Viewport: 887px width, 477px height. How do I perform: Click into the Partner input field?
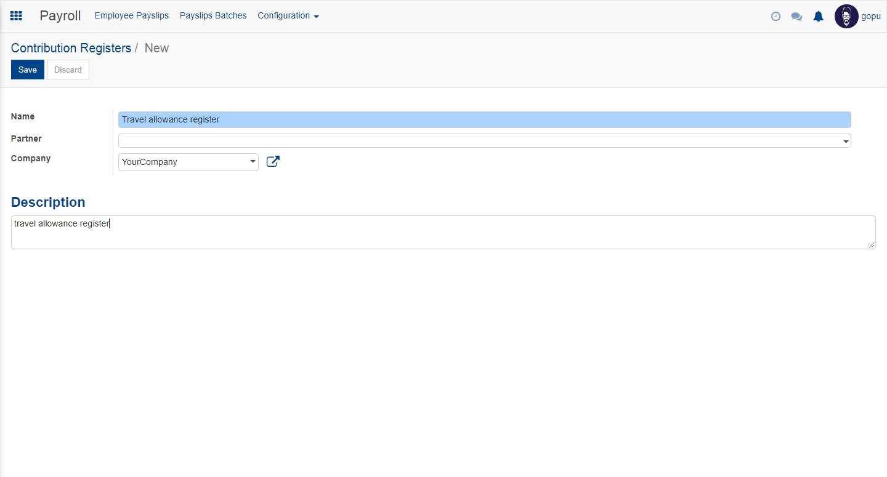click(x=479, y=141)
